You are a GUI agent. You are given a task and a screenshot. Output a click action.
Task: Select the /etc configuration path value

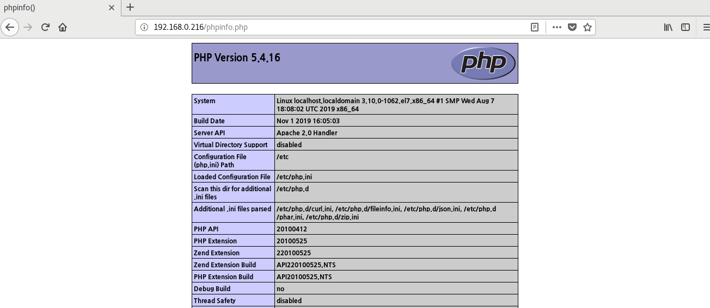pos(283,157)
